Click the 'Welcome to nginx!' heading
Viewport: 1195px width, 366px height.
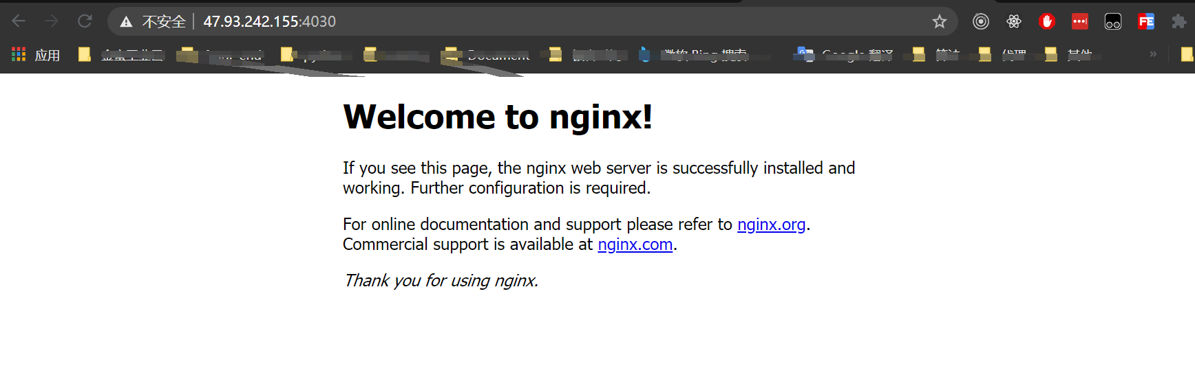coord(498,117)
